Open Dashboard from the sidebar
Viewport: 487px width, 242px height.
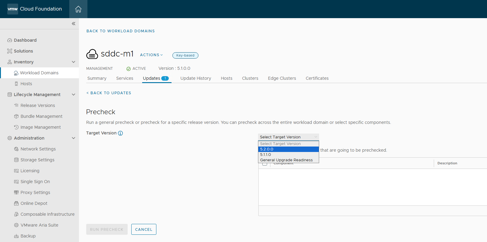coord(25,40)
